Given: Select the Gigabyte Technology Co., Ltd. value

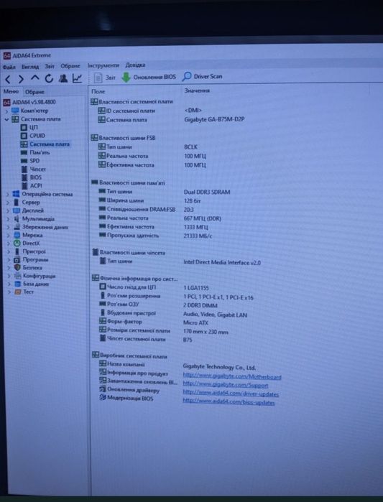Looking at the screenshot, I should [x=219, y=367].
